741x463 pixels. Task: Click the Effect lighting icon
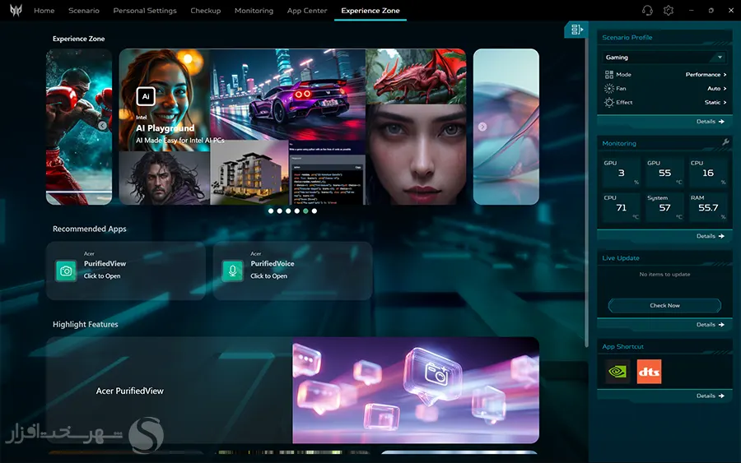pos(608,103)
